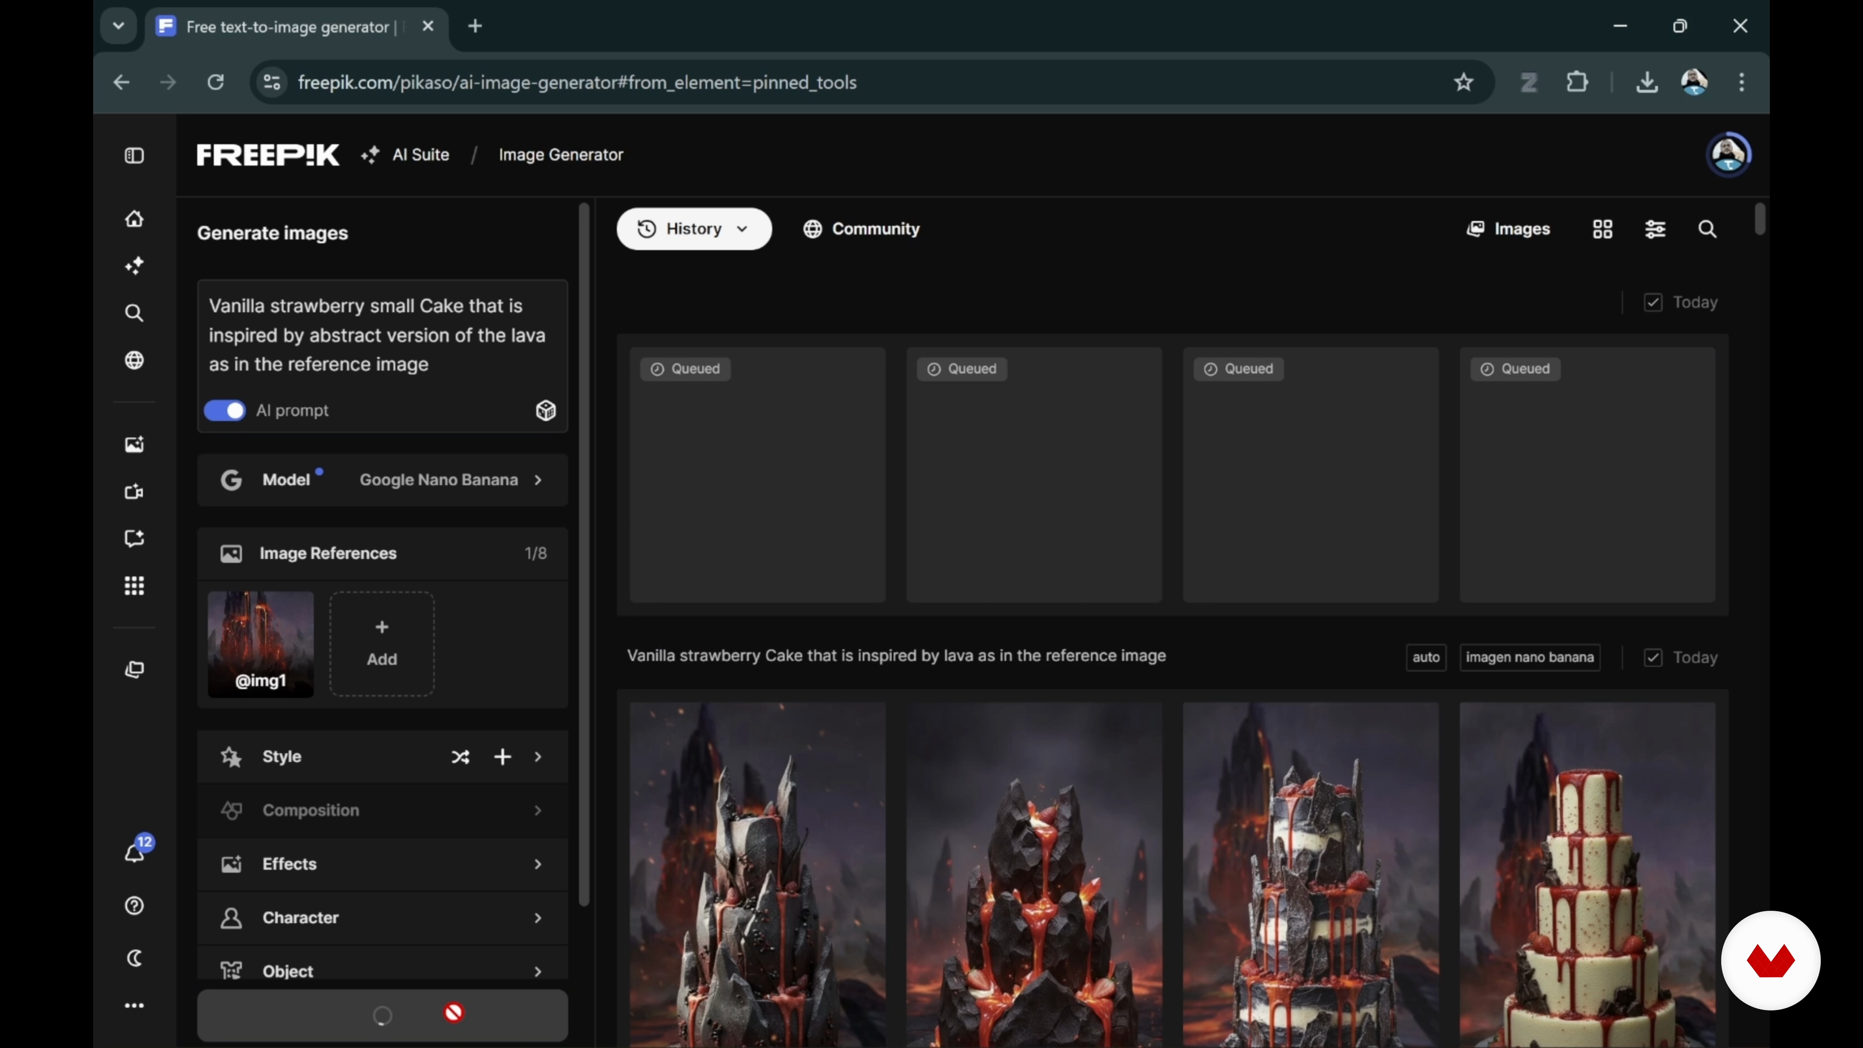The height and width of the screenshot is (1048, 1863).
Task: Add another image reference
Action: click(x=382, y=644)
